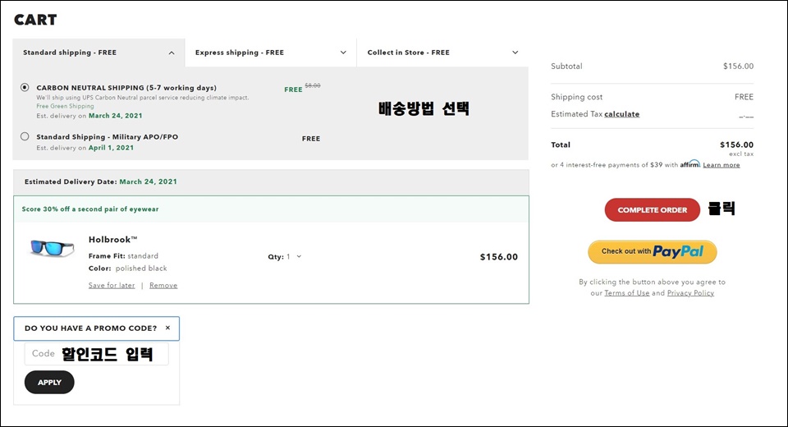The image size is (788, 427).
Task: Click the item price $156.00 in cart row
Action: click(x=498, y=256)
